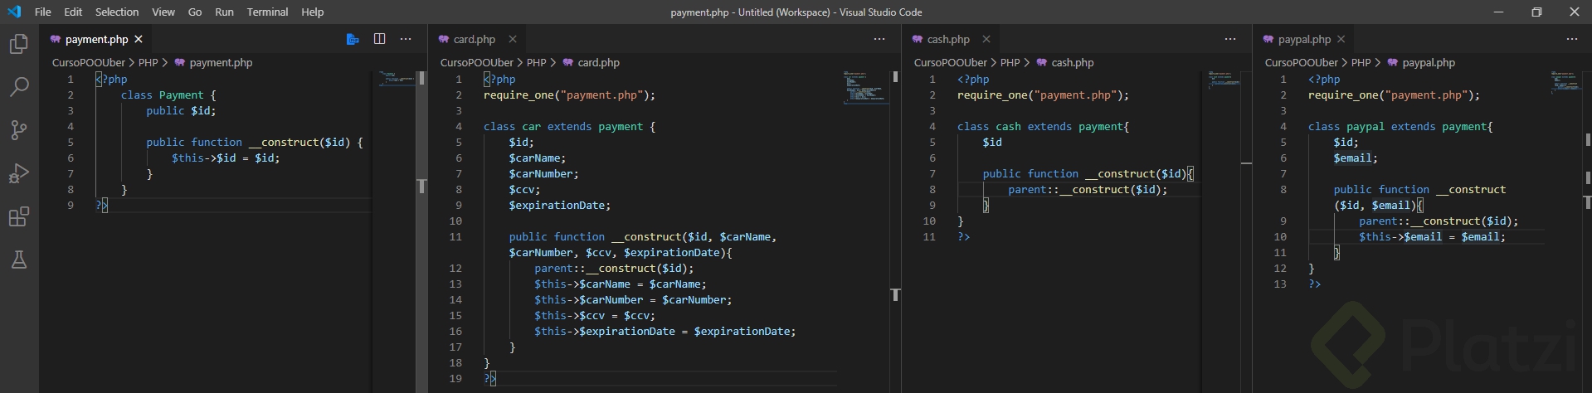
Task: Click "$this->$ccv = $ccv;" line in card.php
Action: click(x=595, y=316)
